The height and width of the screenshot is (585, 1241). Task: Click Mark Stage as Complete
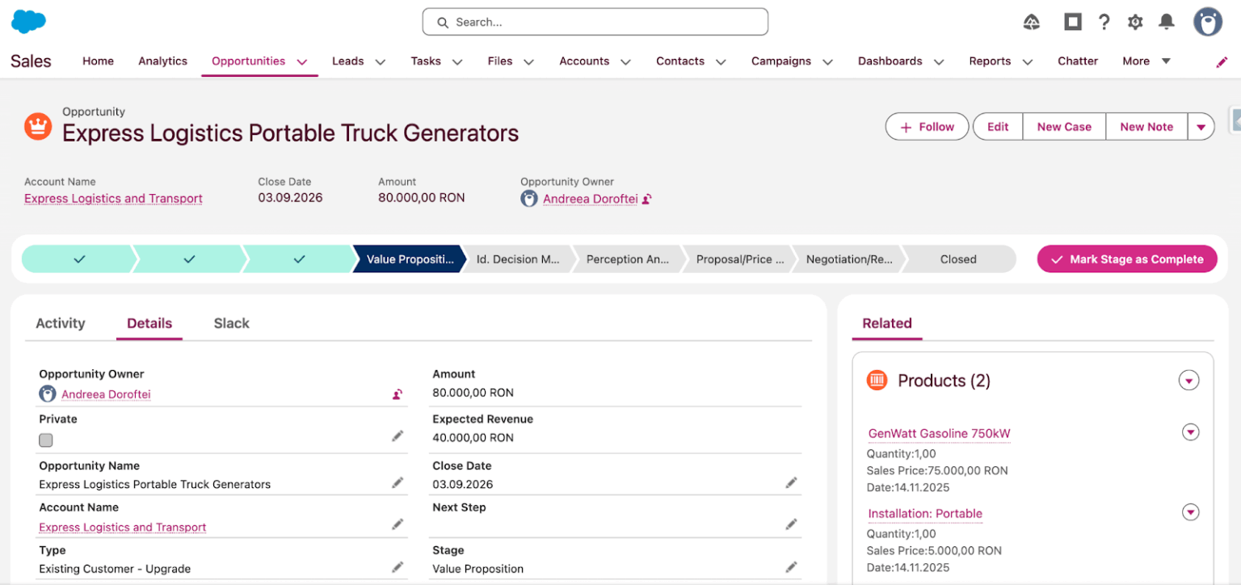1127,259
